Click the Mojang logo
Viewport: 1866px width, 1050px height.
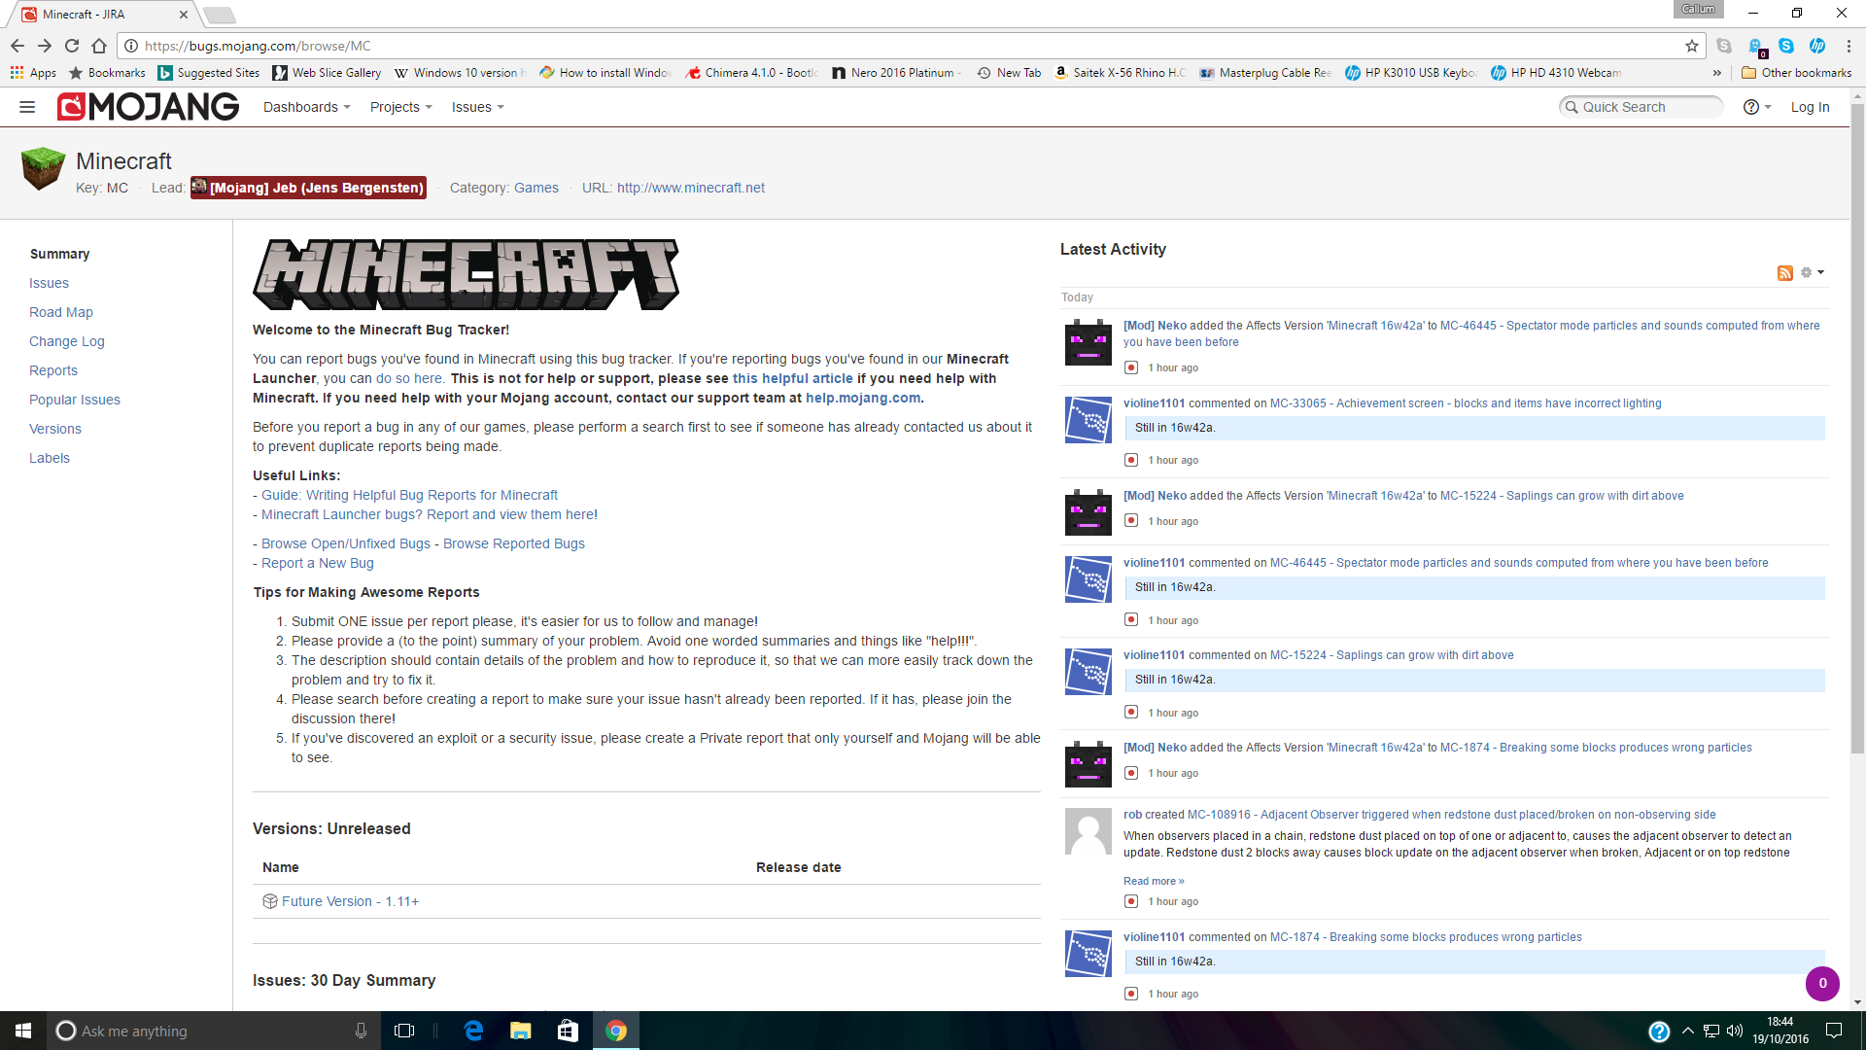point(148,107)
